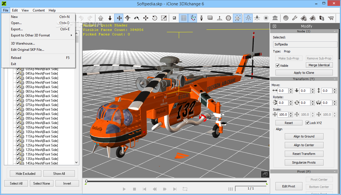Toggle the XYZ axis display icon
This screenshot has height=195, width=341.
(192, 18)
